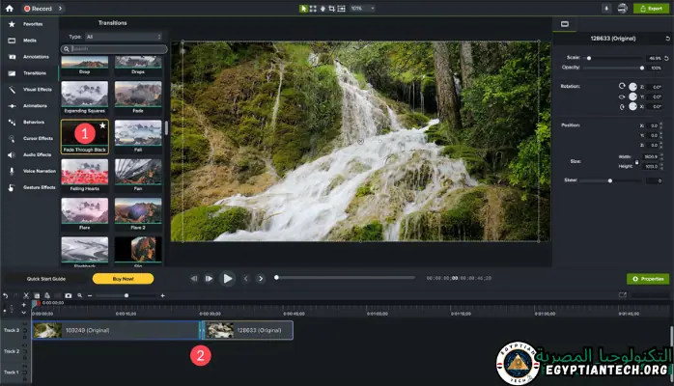Click the timeline zoom magnifier icon
This screenshot has height=386, width=674.
click(79, 295)
